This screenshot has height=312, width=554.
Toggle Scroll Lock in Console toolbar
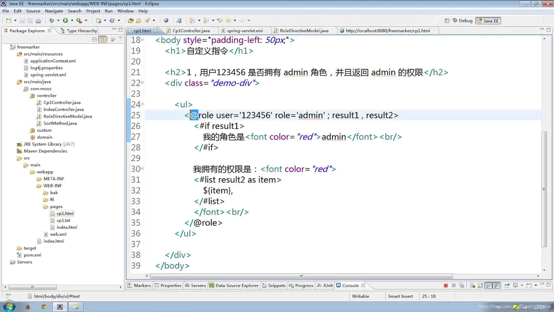[480, 285]
